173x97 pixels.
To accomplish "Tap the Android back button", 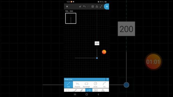I will [x=98, y=94].
